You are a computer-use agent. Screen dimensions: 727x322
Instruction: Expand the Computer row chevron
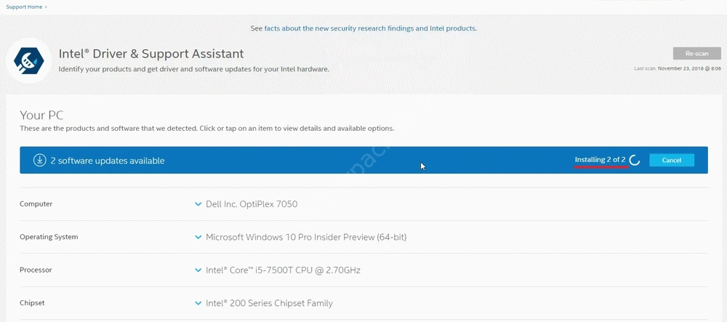(198, 204)
